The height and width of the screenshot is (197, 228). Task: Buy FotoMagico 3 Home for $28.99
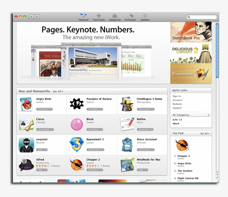[x=144, y=109]
